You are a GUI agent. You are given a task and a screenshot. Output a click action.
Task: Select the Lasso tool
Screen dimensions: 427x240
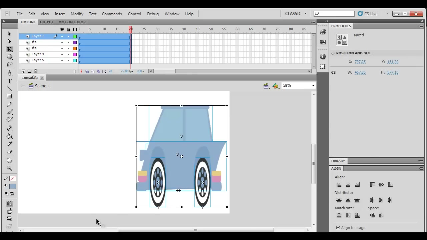(9, 64)
